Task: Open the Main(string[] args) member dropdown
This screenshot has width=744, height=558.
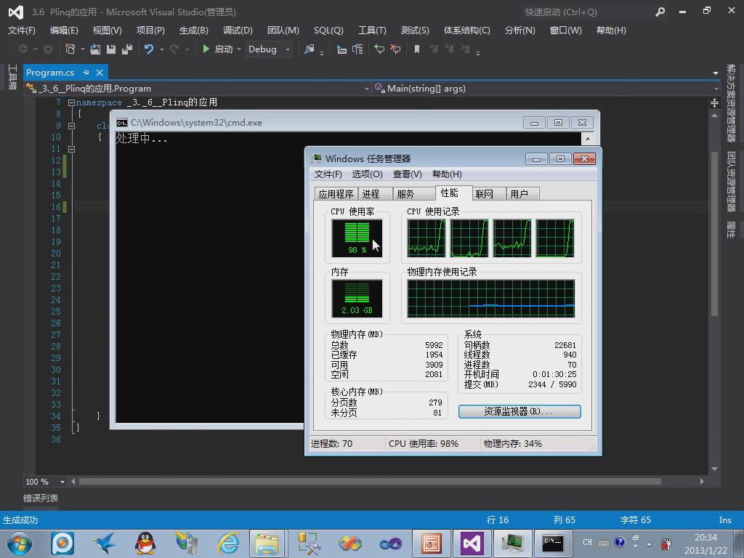Action: coord(716,89)
